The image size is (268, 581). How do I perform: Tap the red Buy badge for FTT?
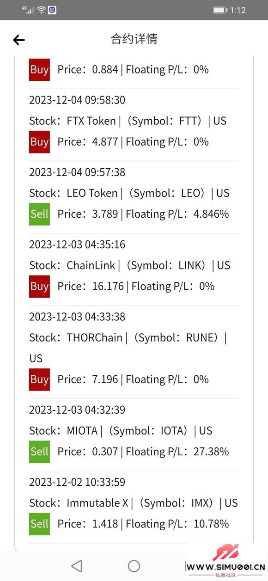point(39,142)
